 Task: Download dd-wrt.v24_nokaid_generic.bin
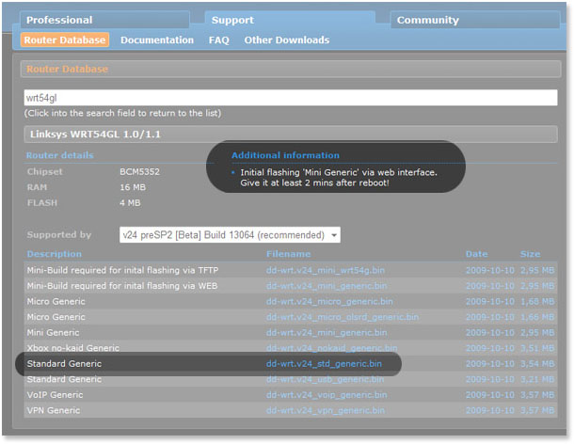pyautogui.click(x=331, y=348)
